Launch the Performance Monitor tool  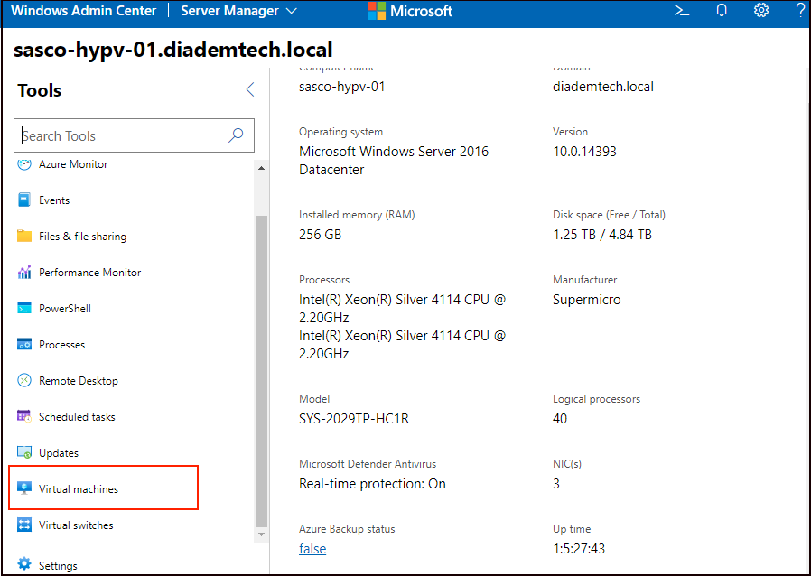[x=89, y=273]
